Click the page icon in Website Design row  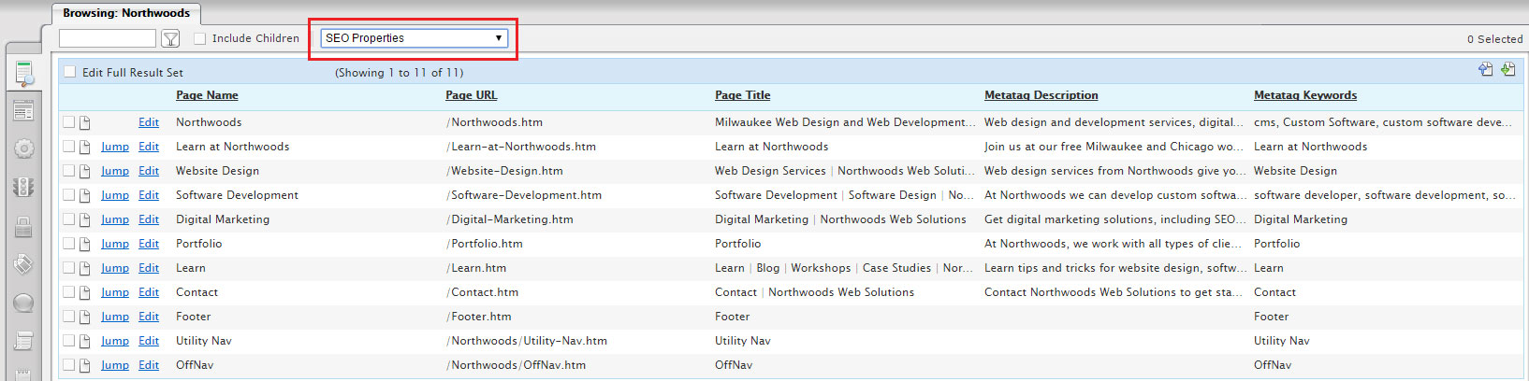click(x=84, y=171)
